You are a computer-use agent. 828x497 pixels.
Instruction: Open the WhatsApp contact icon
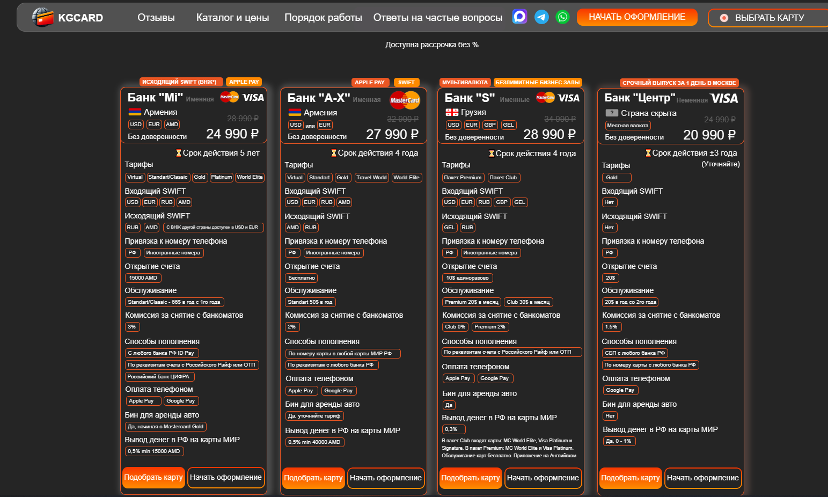[562, 17]
